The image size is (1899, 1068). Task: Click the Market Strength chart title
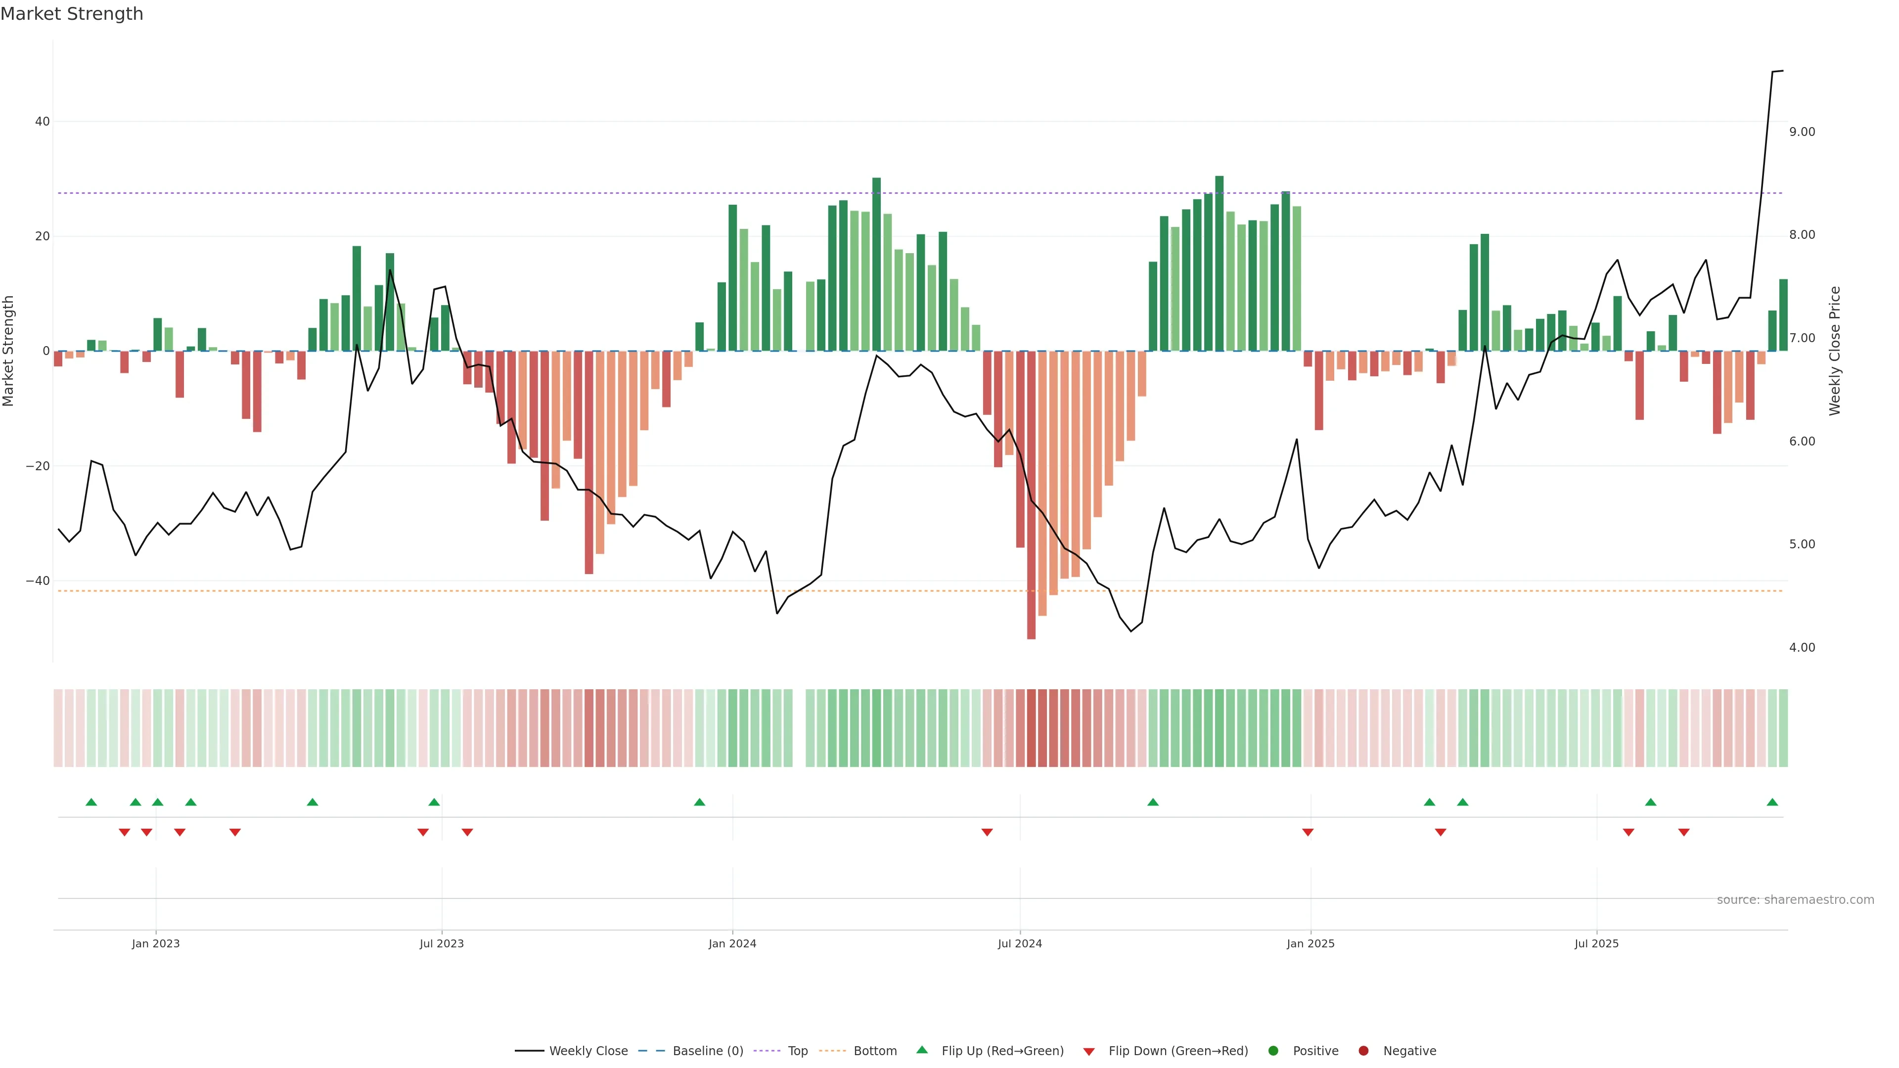click(72, 14)
